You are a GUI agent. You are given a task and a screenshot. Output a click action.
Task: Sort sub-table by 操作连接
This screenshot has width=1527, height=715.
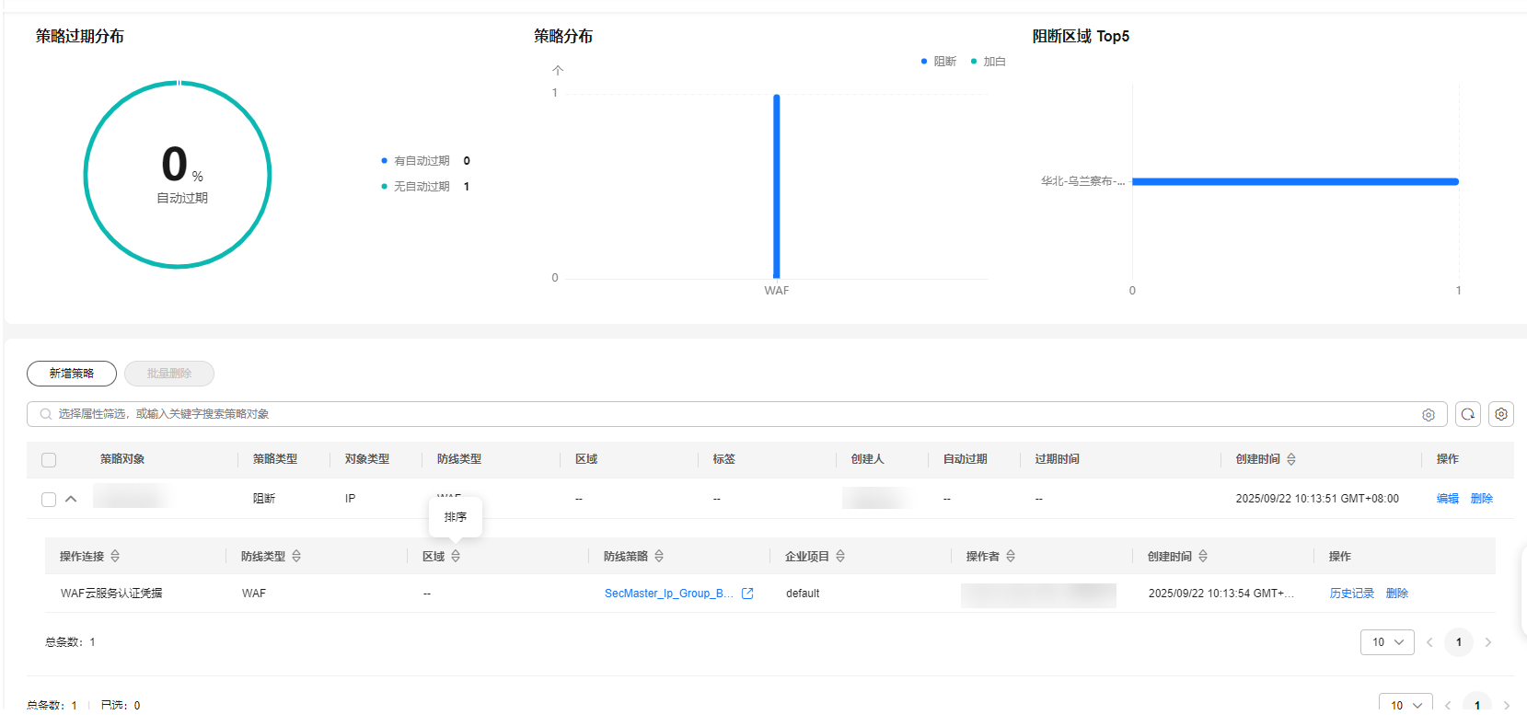[115, 557]
